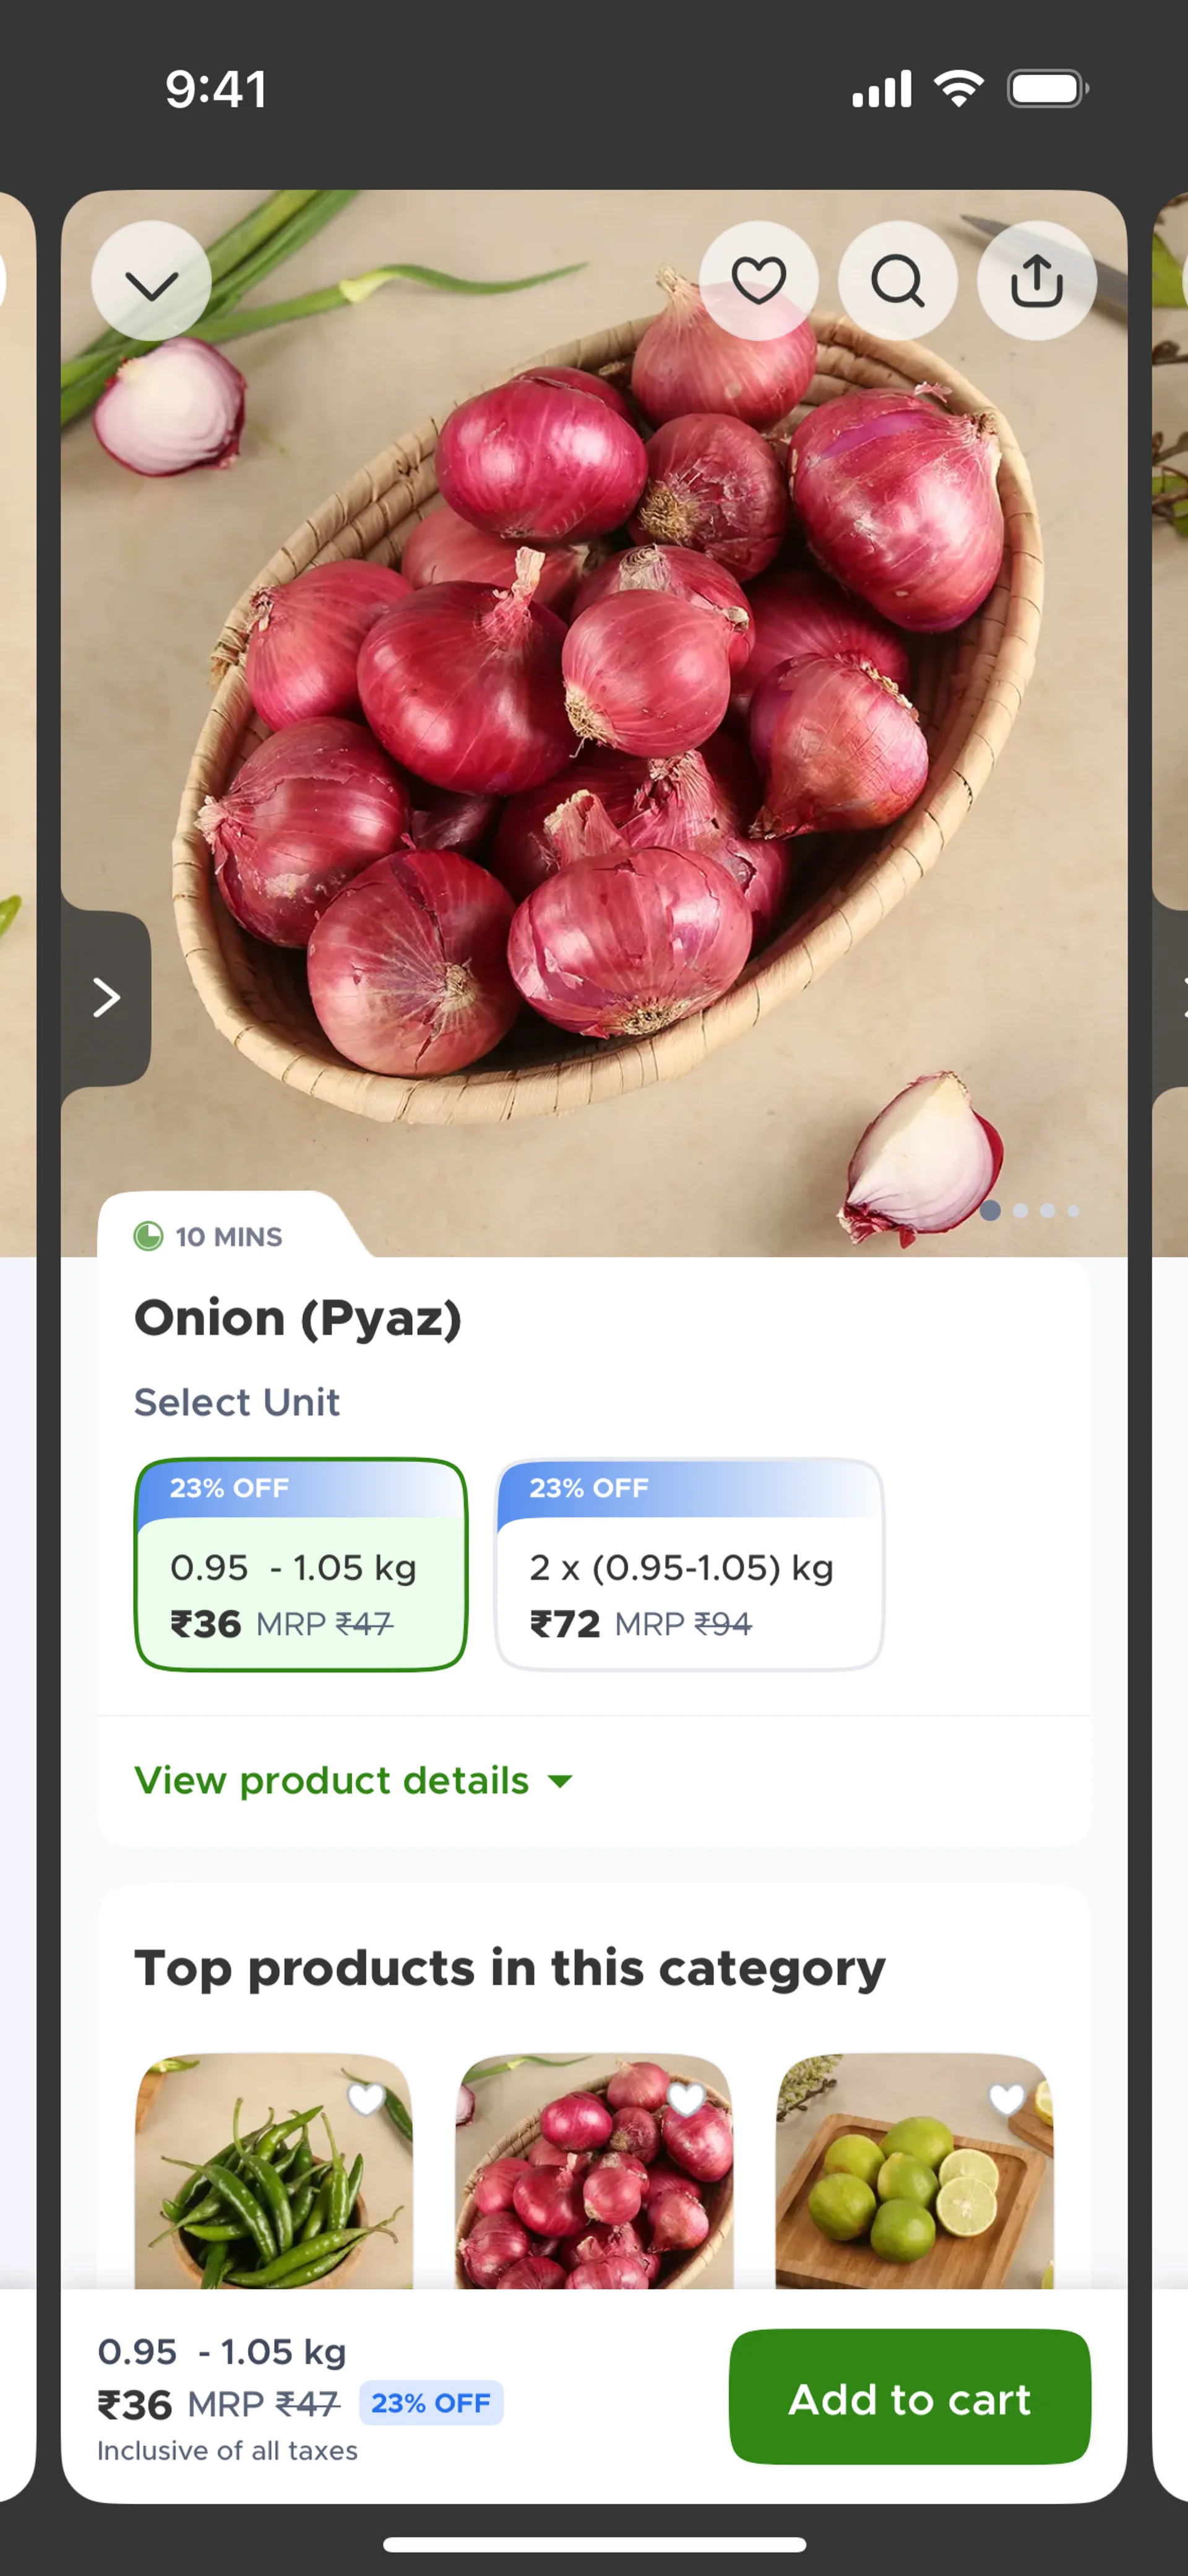Image resolution: width=1188 pixels, height=2576 pixels.
Task: Tap the share icon
Action: point(1036,280)
